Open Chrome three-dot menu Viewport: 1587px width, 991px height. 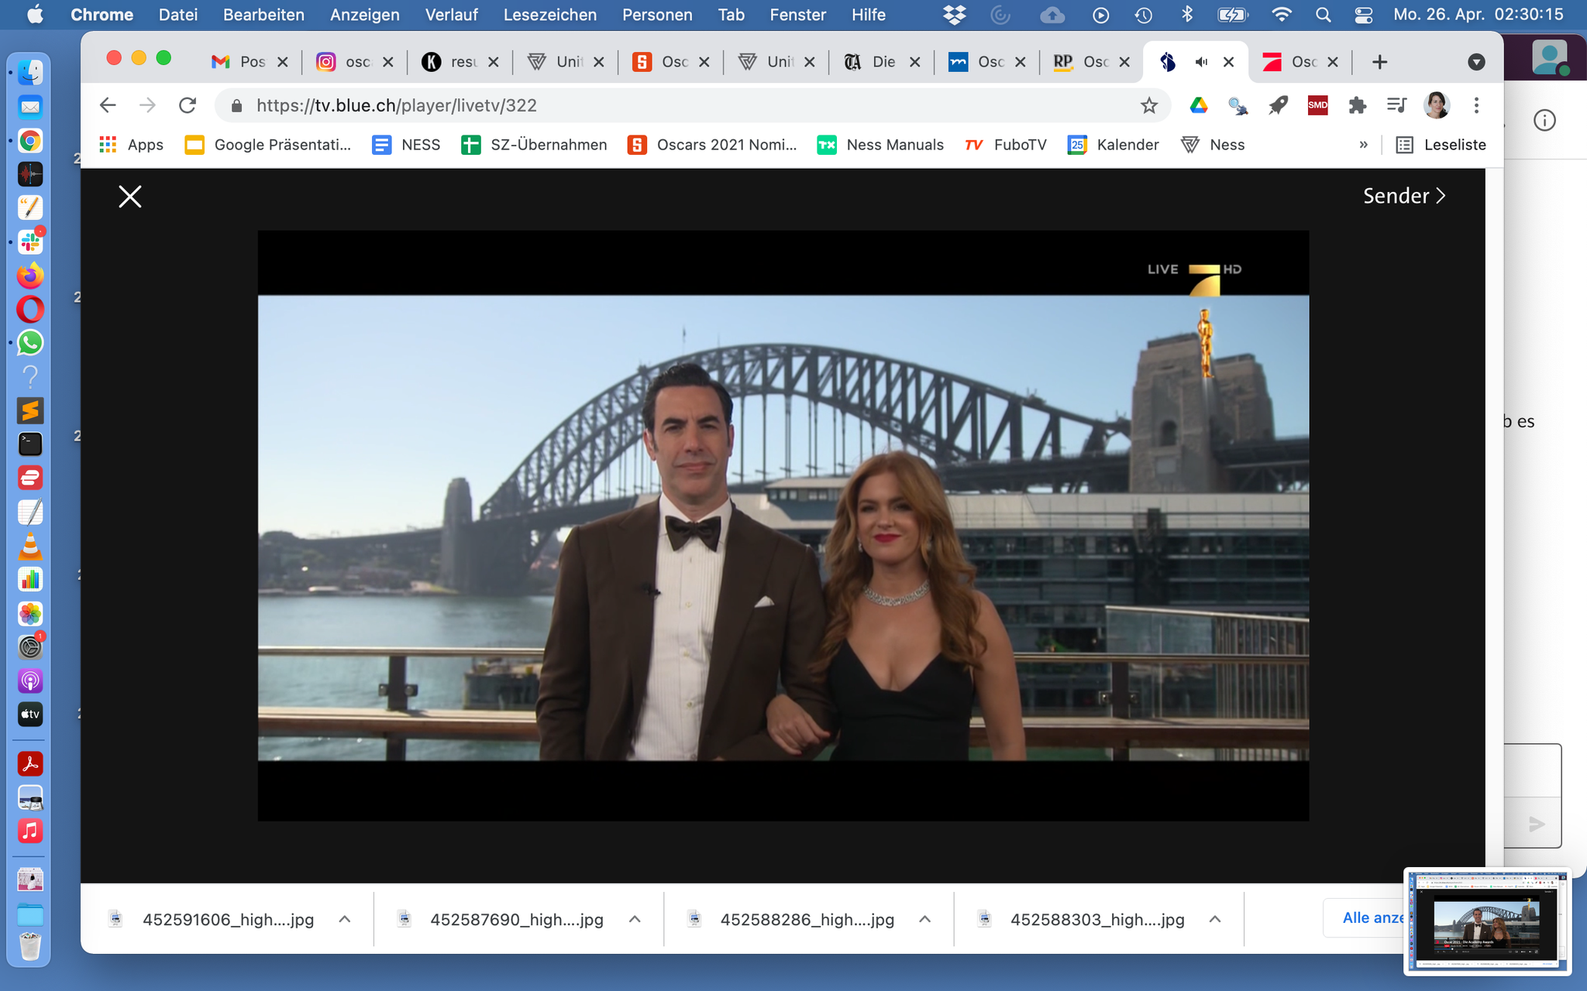1476,106
